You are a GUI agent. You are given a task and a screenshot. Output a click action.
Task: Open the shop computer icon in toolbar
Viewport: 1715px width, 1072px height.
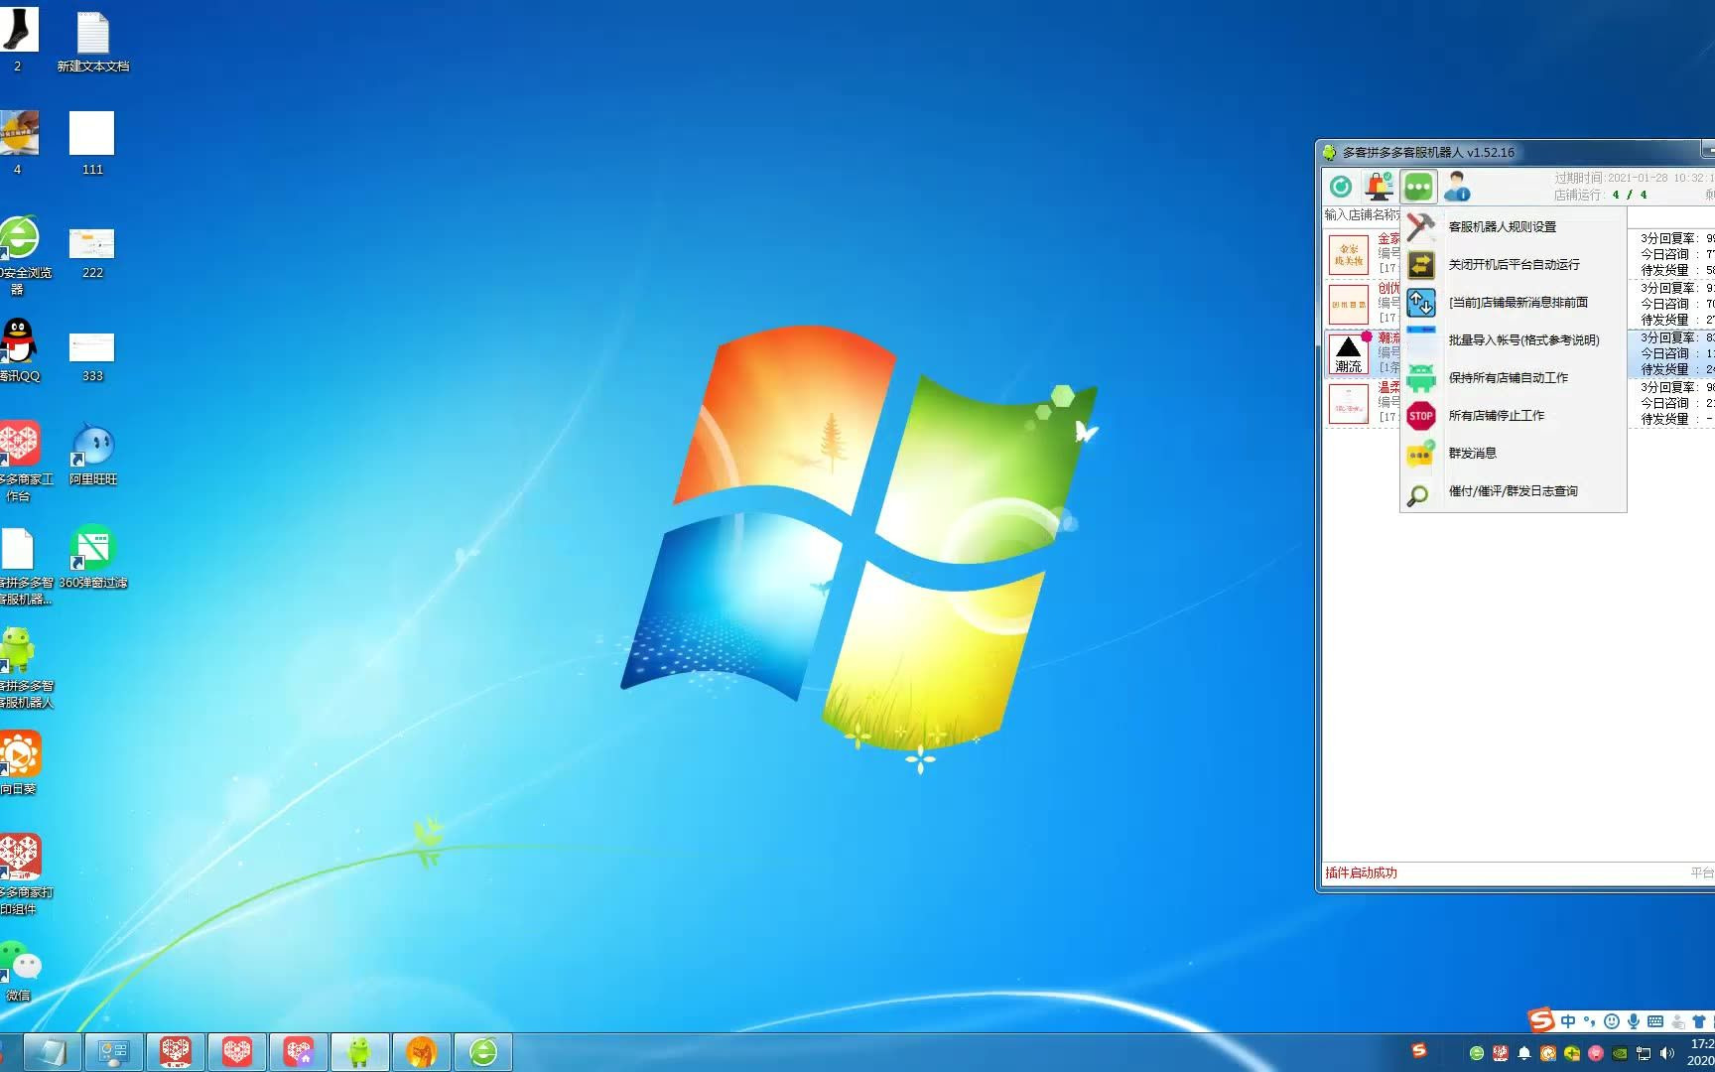click(x=1379, y=187)
